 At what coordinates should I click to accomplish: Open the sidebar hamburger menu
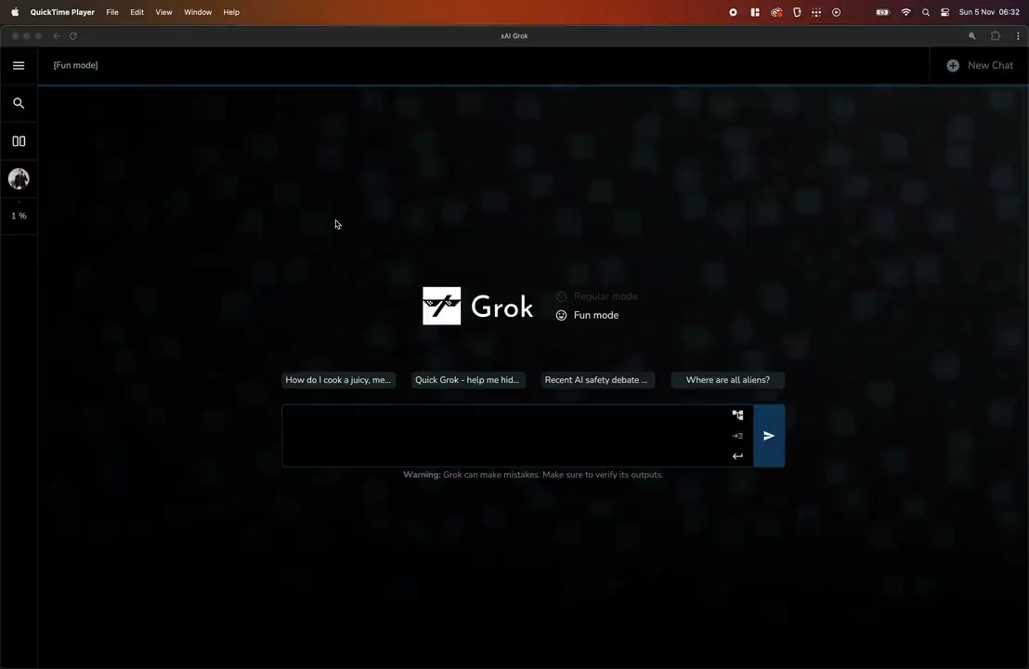[x=19, y=65]
